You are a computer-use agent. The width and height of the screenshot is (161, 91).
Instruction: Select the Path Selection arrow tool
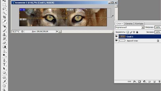tap(4, 69)
